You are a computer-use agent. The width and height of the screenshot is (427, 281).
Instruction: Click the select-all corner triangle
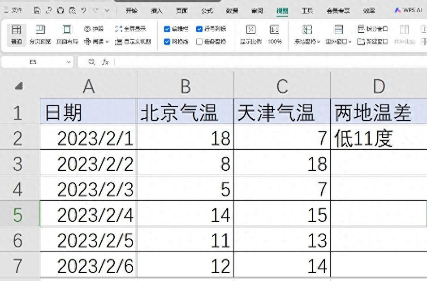19,86
